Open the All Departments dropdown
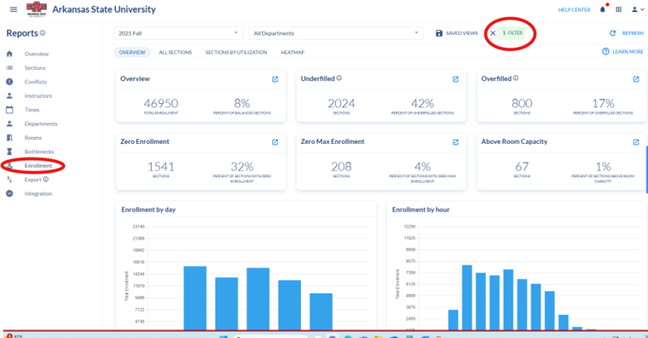Viewport: 648px width, 338px height. coord(336,33)
